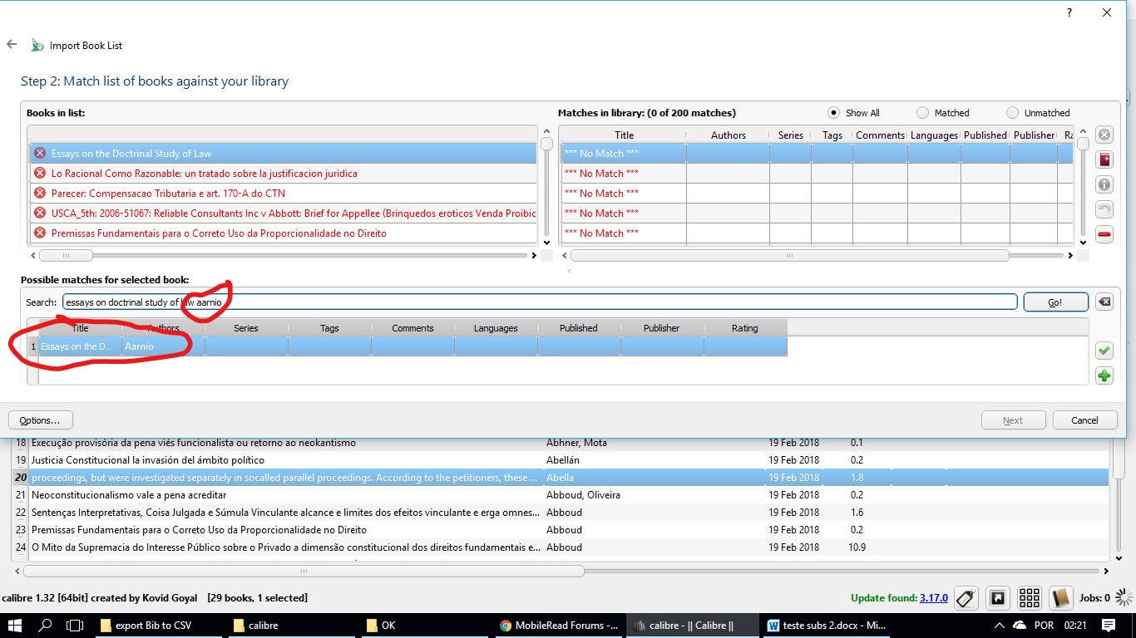
Task: Select the Unmatched radio button
Action: pyautogui.click(x=1012, y=113)
